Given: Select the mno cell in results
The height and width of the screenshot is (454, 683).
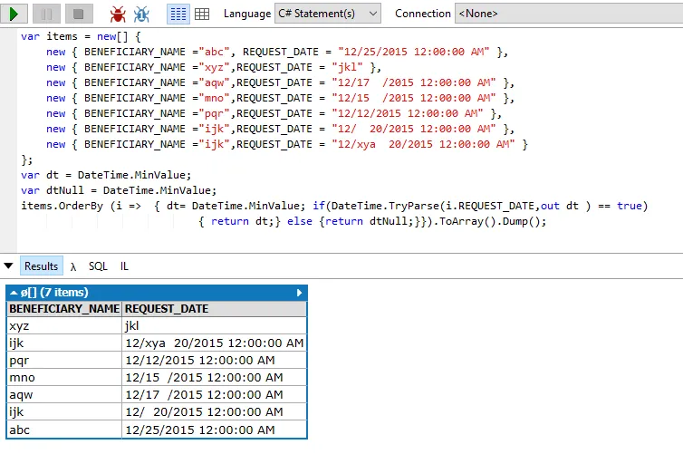Looking at the screenshot, I should pyautogui.click(x=64, y=377).
